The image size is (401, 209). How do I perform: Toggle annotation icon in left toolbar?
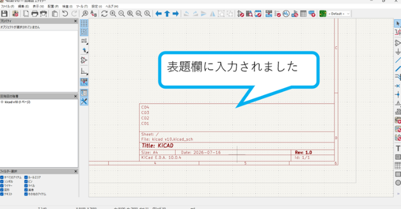click(84, 82)
